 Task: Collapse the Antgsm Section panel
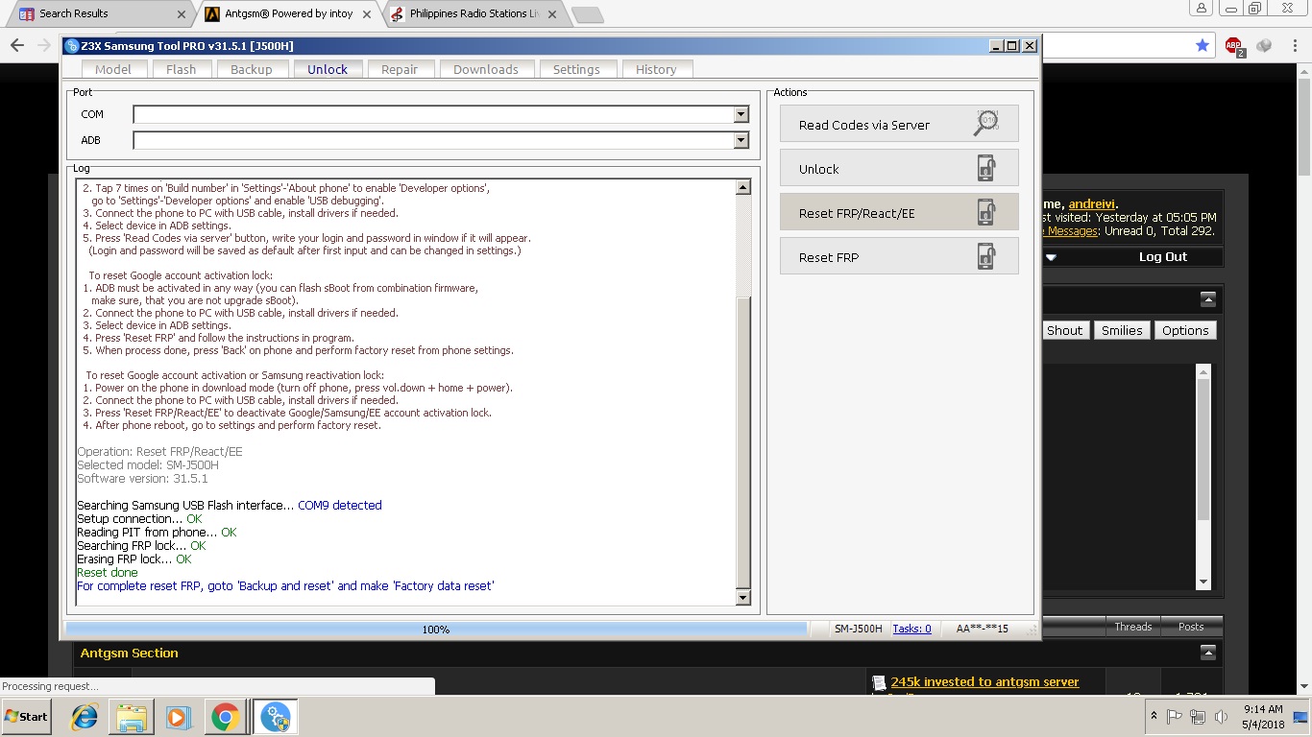coord(1208,653)
